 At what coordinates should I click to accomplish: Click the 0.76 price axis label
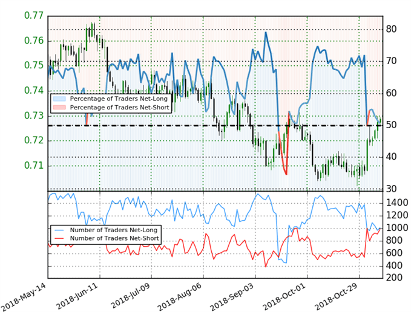coord(34,41)
